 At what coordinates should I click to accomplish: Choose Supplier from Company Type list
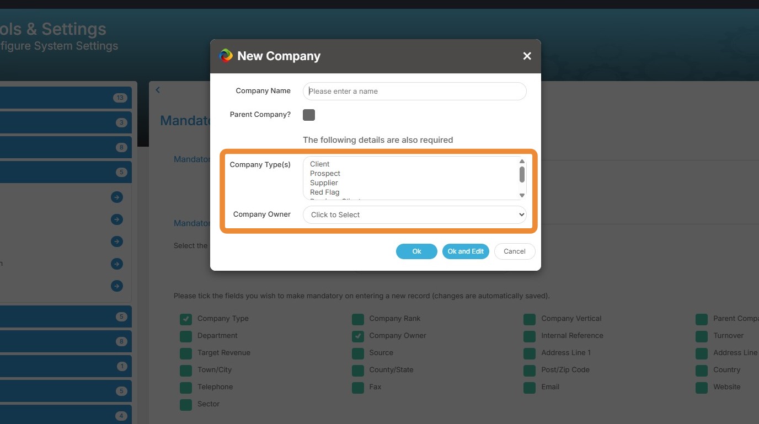(x=324, y=183)
